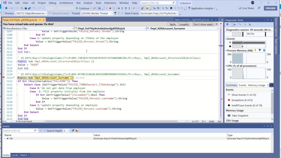Screen dimensions: 281x158
Task: Click the feedback icon beside Live Share
Action: 259,8
